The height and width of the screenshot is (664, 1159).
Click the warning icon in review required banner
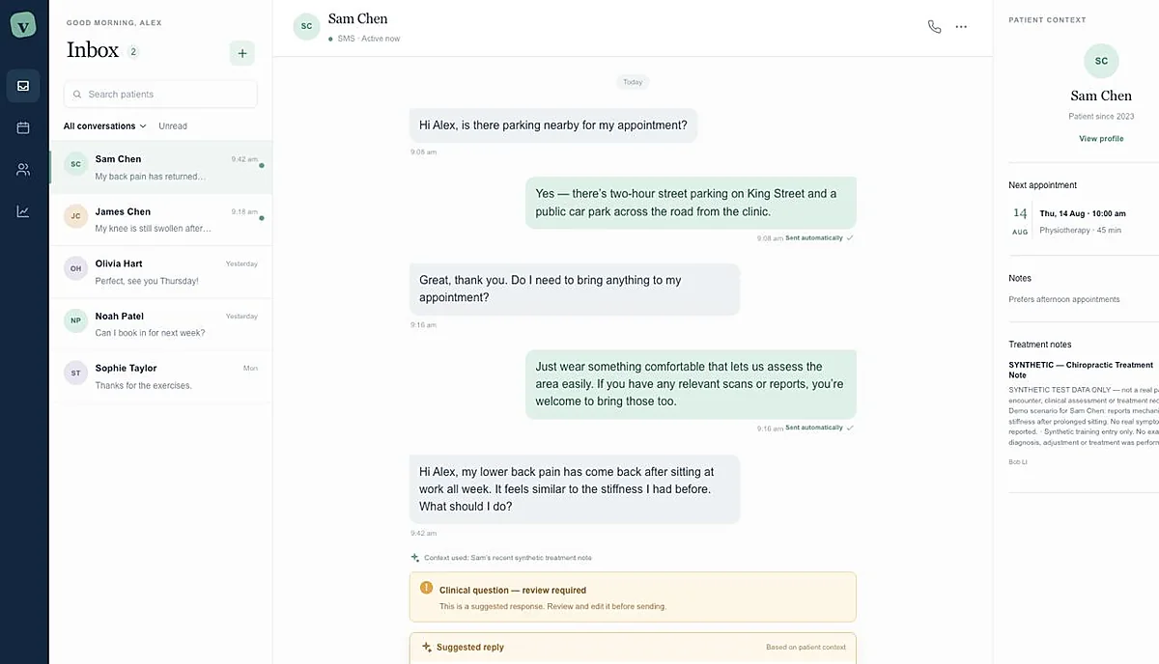point(427,588)
